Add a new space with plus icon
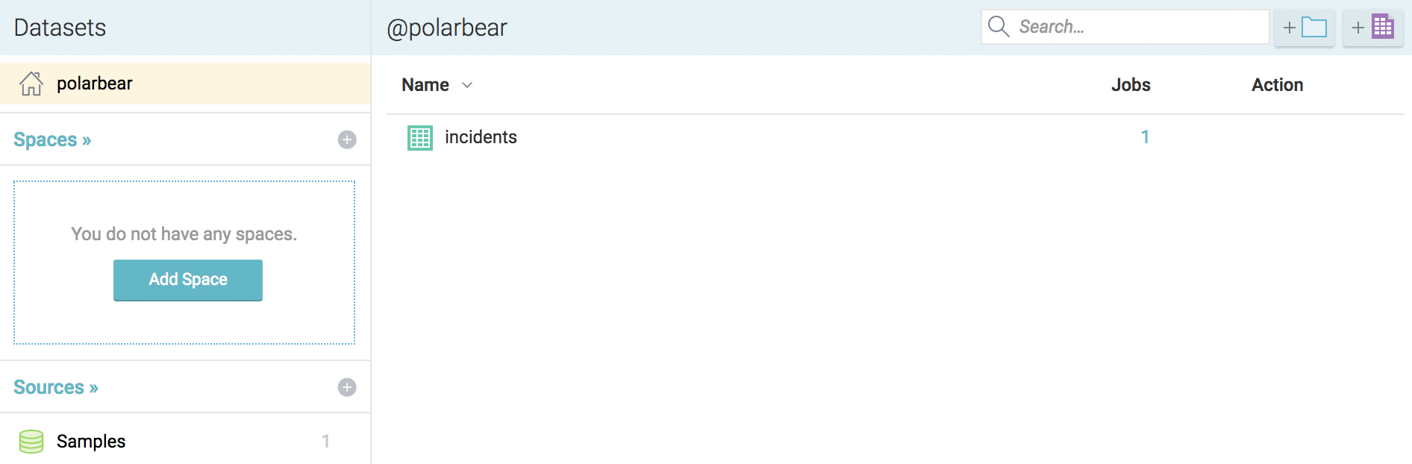Viewport: 1412px width, 464px height. tap(347, 139)
